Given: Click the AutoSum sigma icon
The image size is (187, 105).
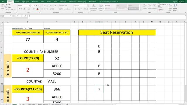Looking at the screenshot, I should point(159,5).
